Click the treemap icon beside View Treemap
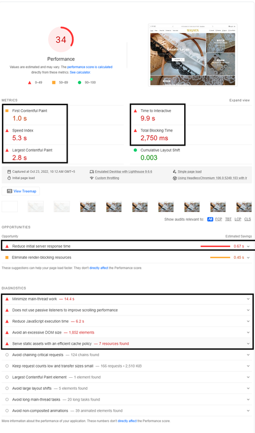This screenshot has height=433, width=255. click(x=9, y=191)
